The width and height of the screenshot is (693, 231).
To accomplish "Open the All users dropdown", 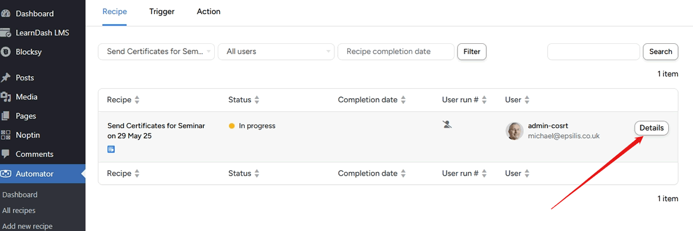I will point(276,51).
